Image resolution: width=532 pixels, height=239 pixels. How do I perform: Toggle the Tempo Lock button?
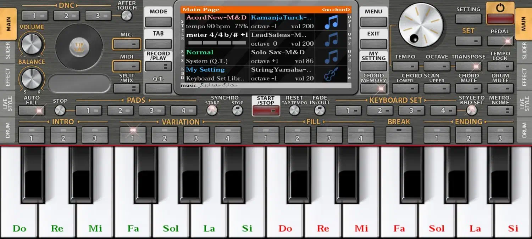pos(500,66)
